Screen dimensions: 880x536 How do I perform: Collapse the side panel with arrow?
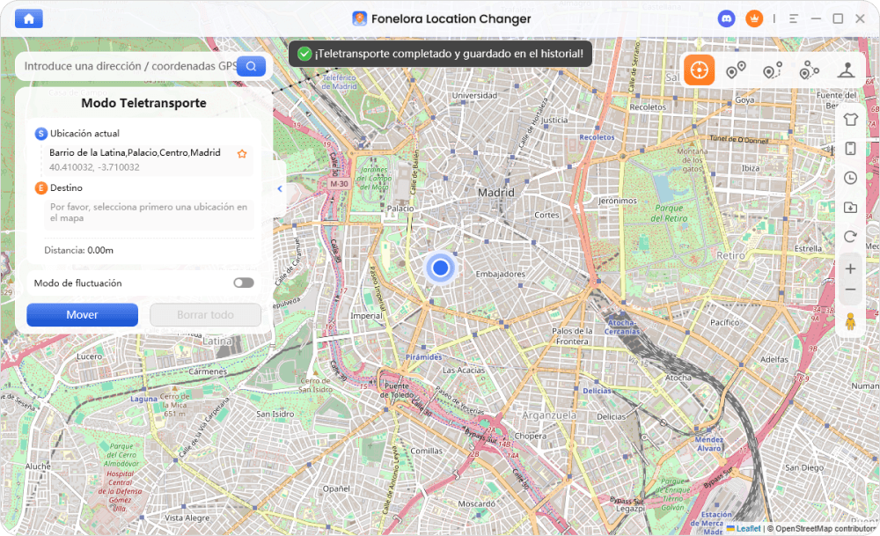pyautogui.click(x=280, y=188)
